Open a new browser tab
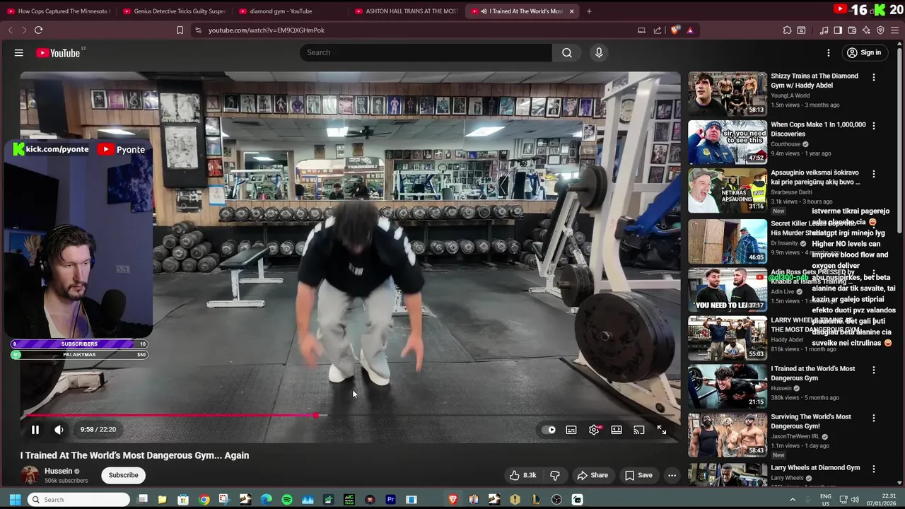The image size is (905, 509). [x=589, y=11]
